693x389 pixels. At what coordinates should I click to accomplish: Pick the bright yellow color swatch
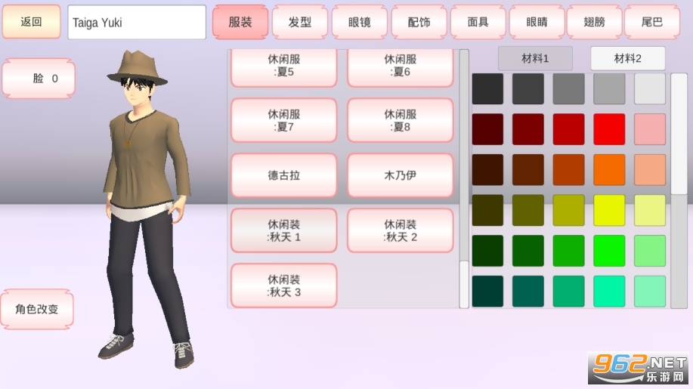pyautogui.click(x=609, y=210)
